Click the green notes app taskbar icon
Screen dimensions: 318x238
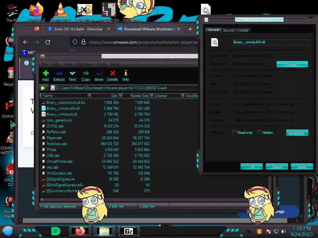[56, 231]
